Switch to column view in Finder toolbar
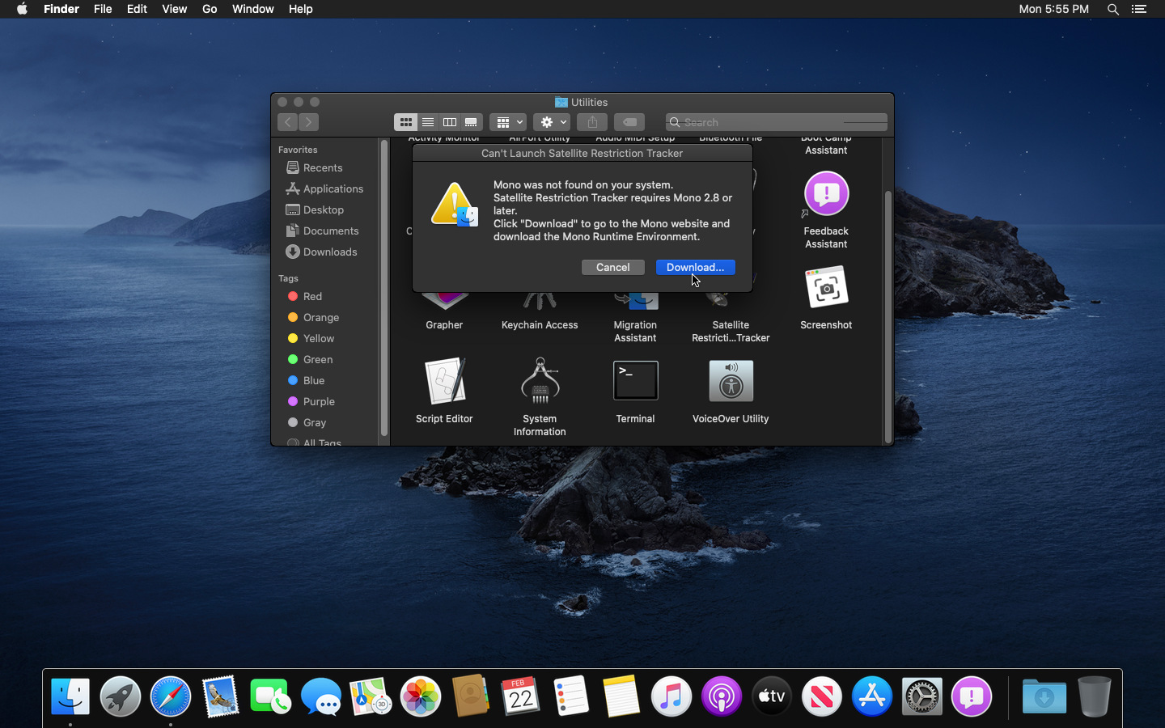The image size is (1165, 728). [450, 122]
